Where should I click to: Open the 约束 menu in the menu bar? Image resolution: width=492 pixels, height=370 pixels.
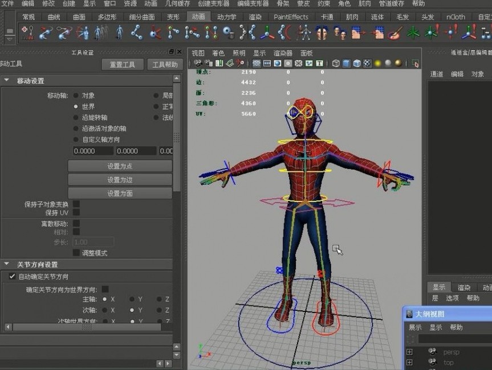tap(323, 3)
